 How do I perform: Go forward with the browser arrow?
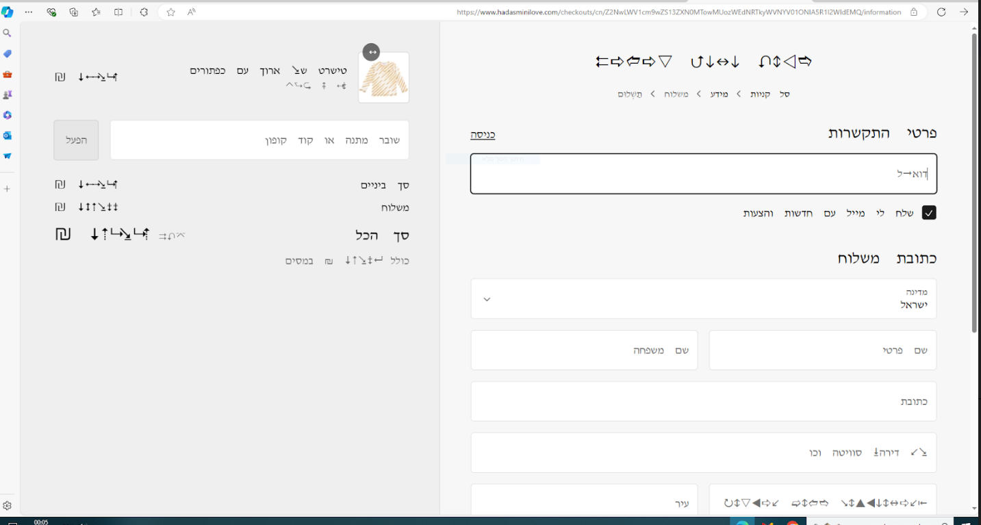(964, 12)
